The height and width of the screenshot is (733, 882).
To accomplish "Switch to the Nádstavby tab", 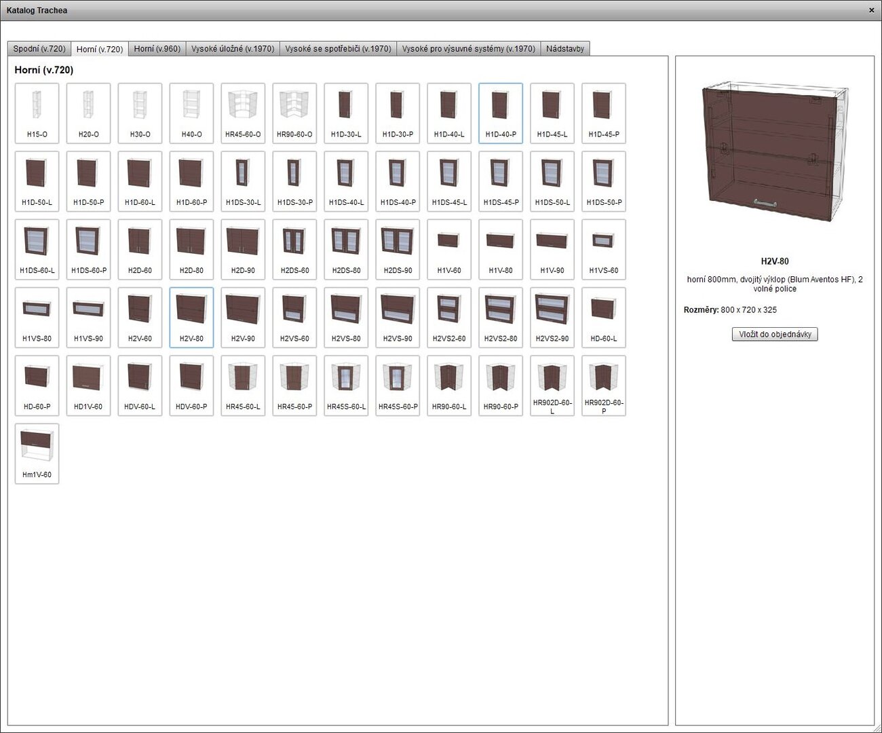I will [564, 49].
